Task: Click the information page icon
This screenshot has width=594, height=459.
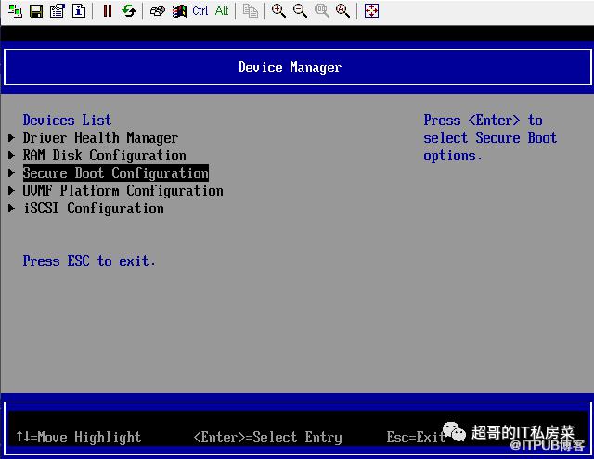Action: pyautogui.click(x=79, y=11)
